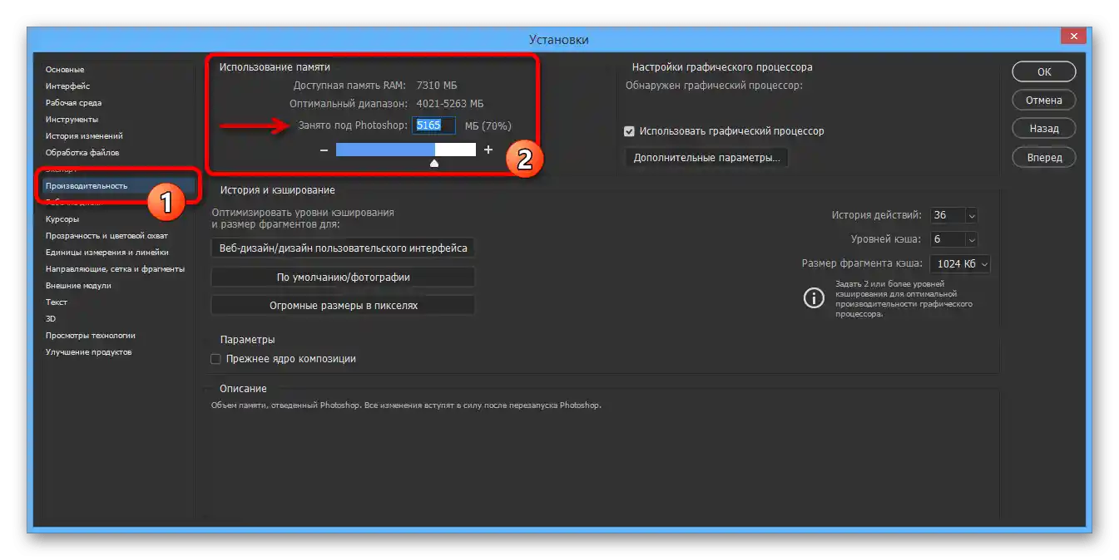The width and height of the screenshot is (1119, 560).
Task: Choose Огромные размеры в пикселях preset
Action: tap(343, 306)
